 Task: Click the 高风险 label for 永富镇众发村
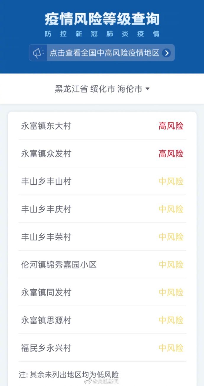coord(171,154)
